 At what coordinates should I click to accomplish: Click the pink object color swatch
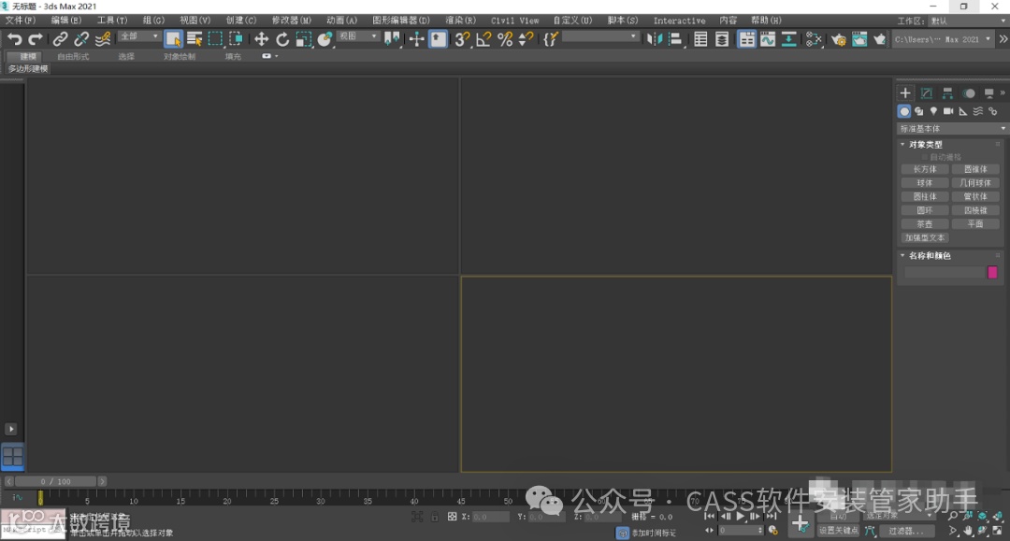point(992,273)
